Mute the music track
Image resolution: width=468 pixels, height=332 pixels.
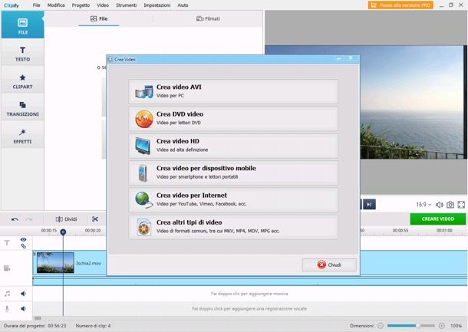point(23,294)
